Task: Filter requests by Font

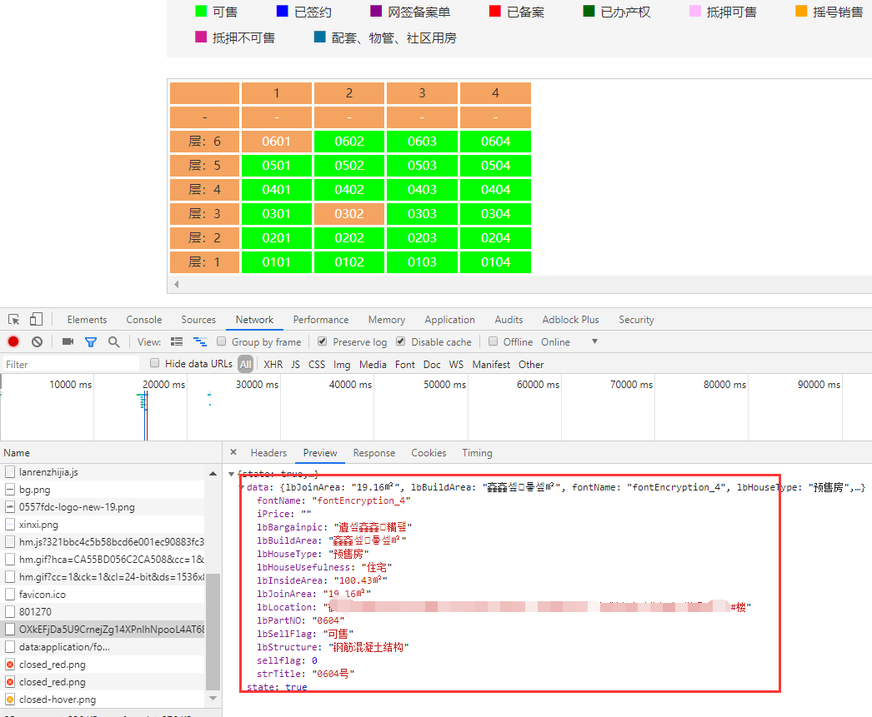Action: 405,365
